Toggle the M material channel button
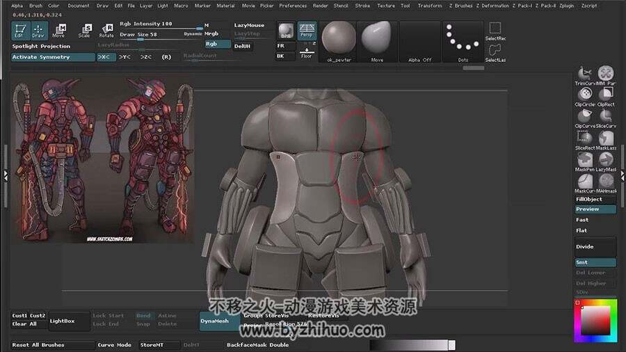 pyautogui.click(x=207, y=25)
